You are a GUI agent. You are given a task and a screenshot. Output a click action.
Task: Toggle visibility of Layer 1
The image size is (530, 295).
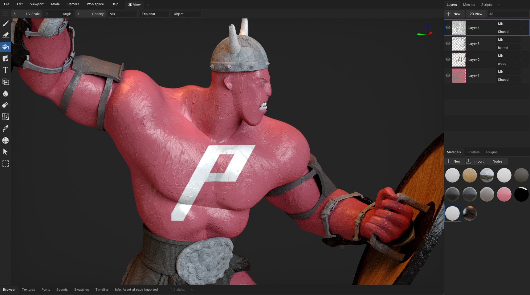[x=448, y=75]
